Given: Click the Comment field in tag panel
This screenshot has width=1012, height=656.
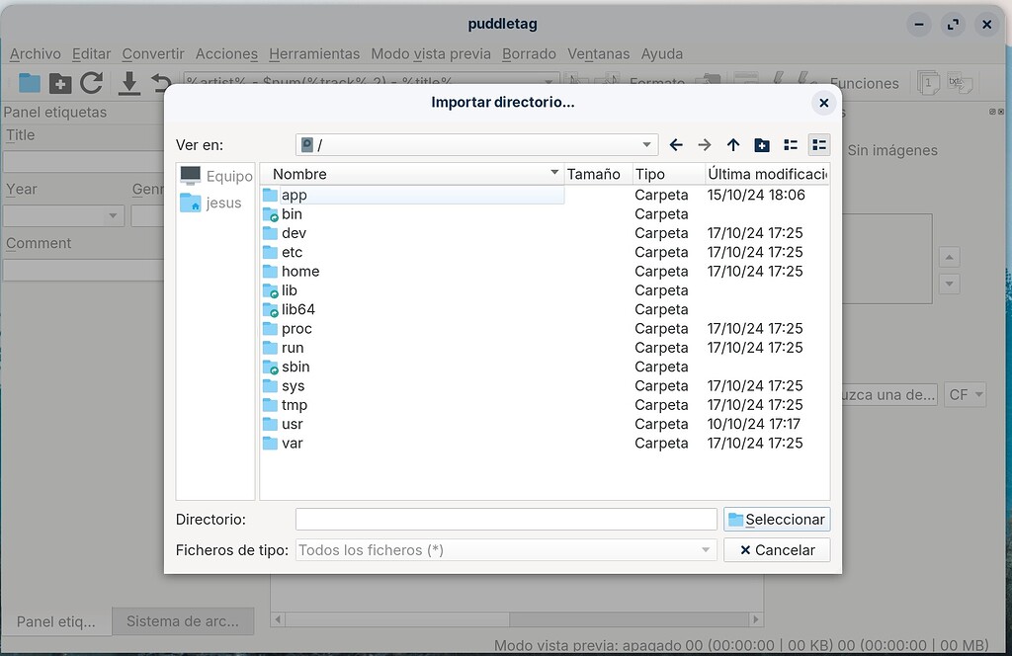Looking at the screenshot, I should click(83, 270).
